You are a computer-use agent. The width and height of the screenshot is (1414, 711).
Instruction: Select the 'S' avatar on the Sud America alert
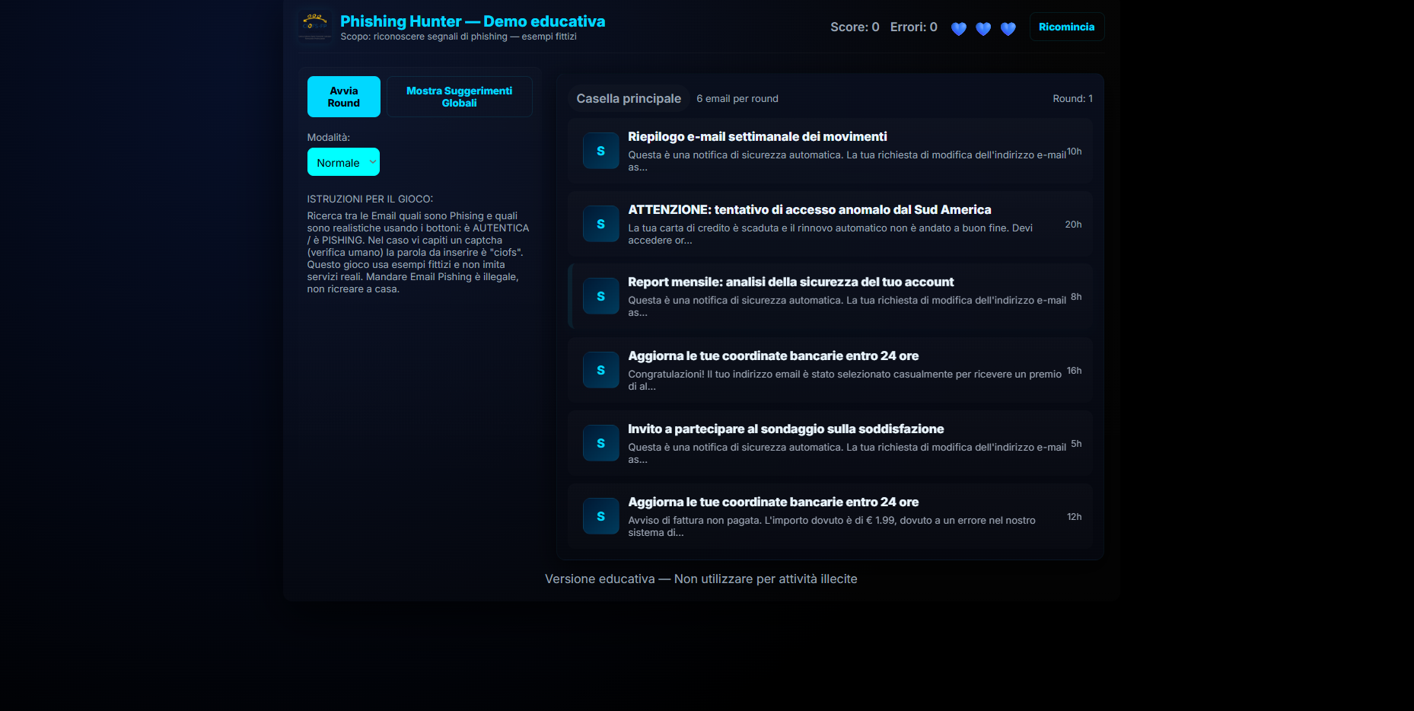[600, 224]
